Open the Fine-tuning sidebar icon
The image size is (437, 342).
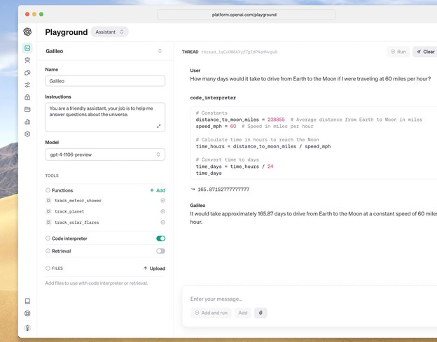[27, 73]
